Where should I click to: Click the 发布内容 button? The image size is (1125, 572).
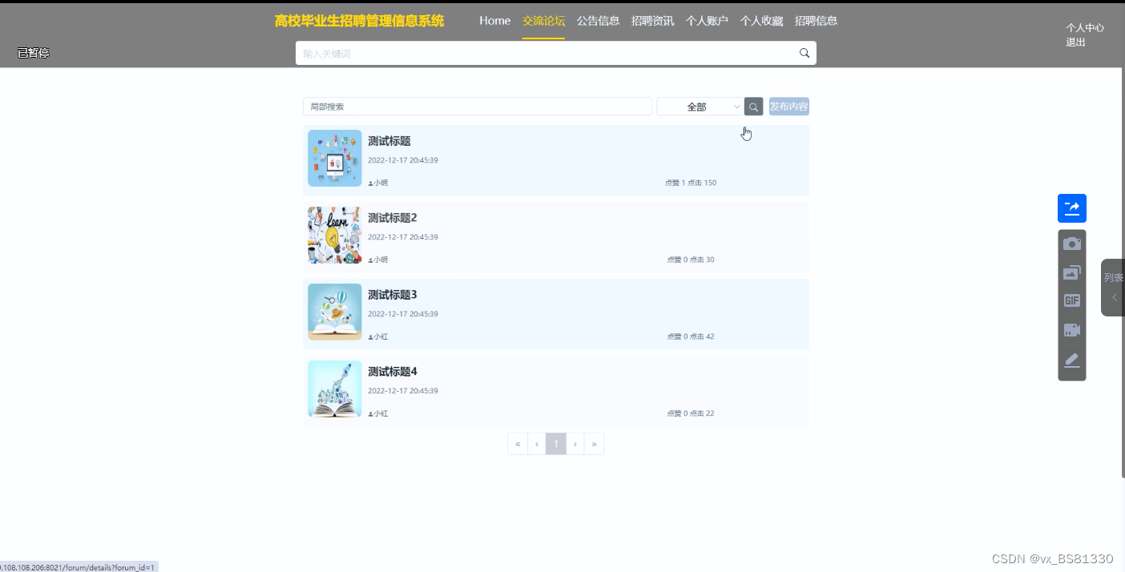[788, 107]
